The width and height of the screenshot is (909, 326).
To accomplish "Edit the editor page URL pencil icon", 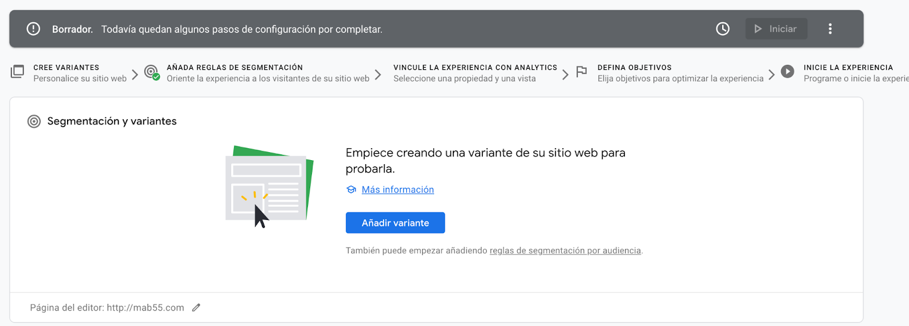I will tap(197, 307).
